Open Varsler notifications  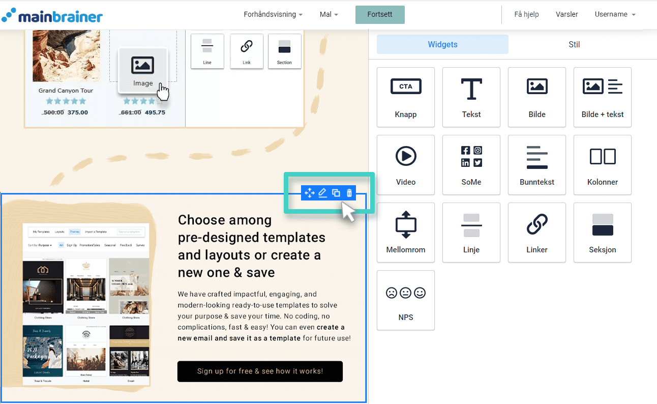click(566, 14)
